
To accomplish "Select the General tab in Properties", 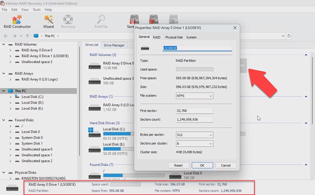I will click(144, 37).
